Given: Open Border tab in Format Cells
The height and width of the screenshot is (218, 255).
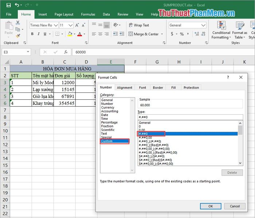Looking at the screenshot, I should tap(158, 88).
